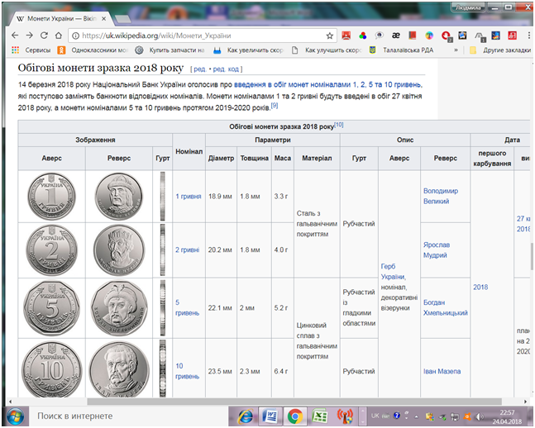Viewport: 535px width, 428px height.
Task: Switch to Microsoft Word in the taskbar
Action: click(270, 416)
